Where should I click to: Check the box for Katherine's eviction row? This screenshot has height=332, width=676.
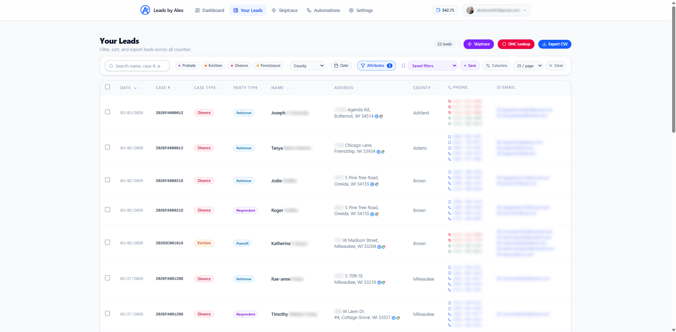[x=107, y=243]
